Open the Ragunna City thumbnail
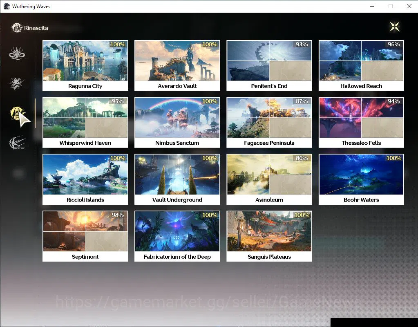 (85, 60)
